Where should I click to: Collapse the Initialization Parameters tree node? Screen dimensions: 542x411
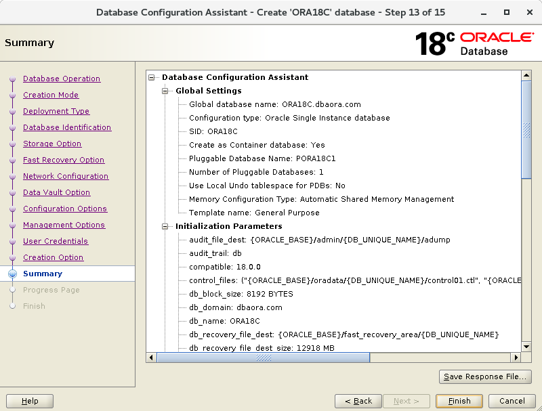pos(165,226)
